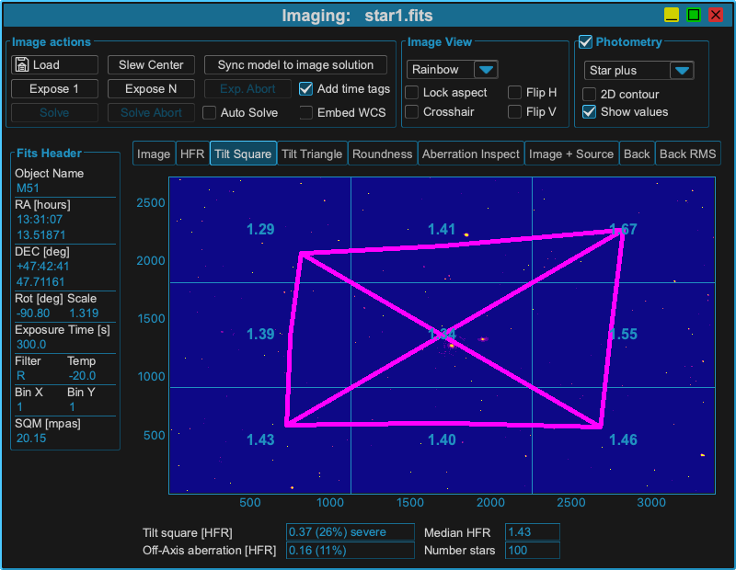Uncheck Show values checkbox
736x570 pixels.
589,111
